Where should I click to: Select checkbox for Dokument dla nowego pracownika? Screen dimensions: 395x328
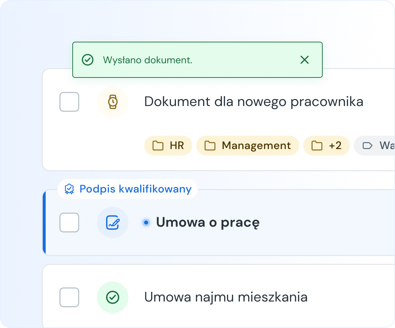(69, 102)
